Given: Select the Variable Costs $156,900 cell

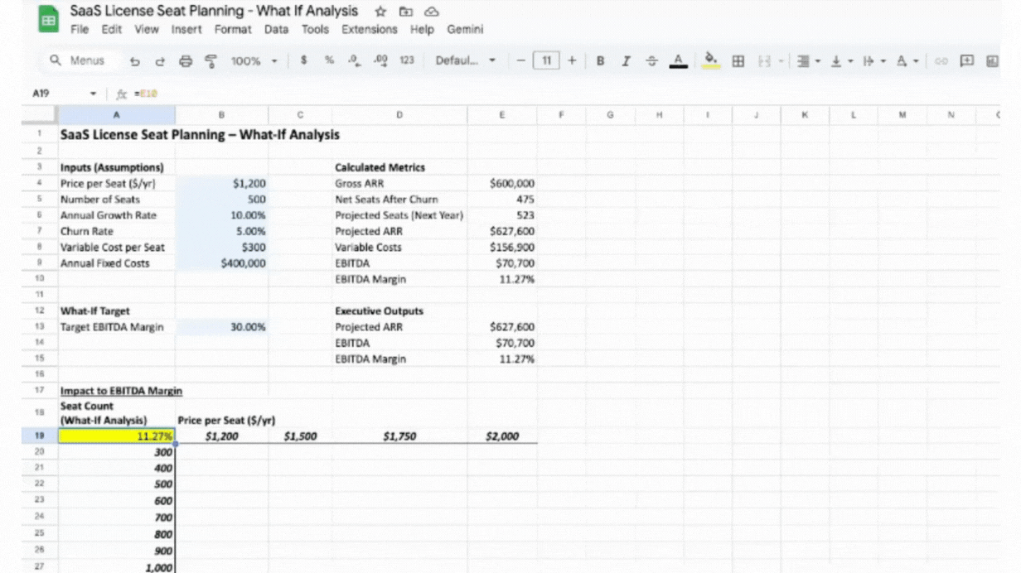Looking at the screenshot, I should coord(502,247).
